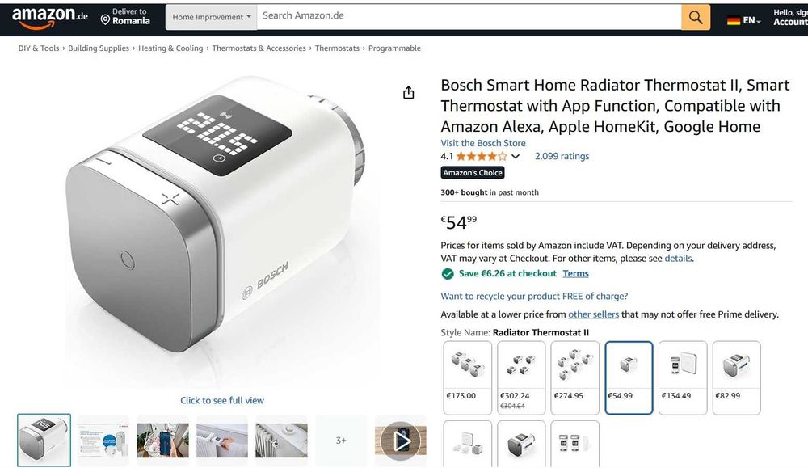Select the €134.49 style option

683,377
